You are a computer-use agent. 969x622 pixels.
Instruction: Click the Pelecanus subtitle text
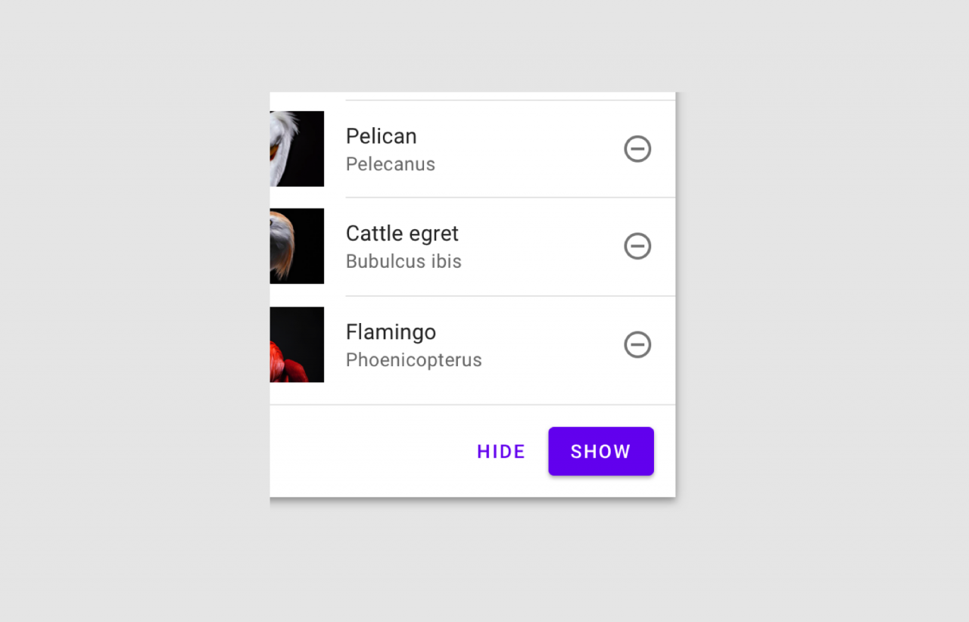[390, 164]
